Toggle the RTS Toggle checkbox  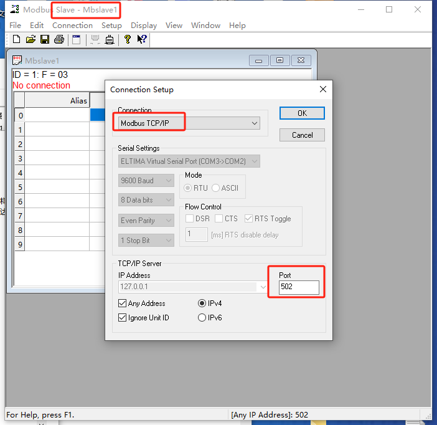(248, 219)
